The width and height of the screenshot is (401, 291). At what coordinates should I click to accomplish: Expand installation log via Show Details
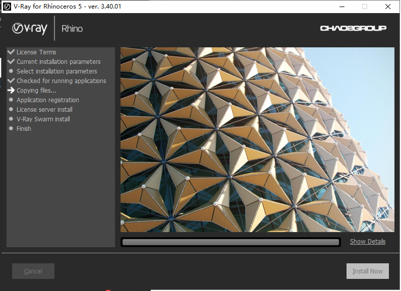click(367, 242)
